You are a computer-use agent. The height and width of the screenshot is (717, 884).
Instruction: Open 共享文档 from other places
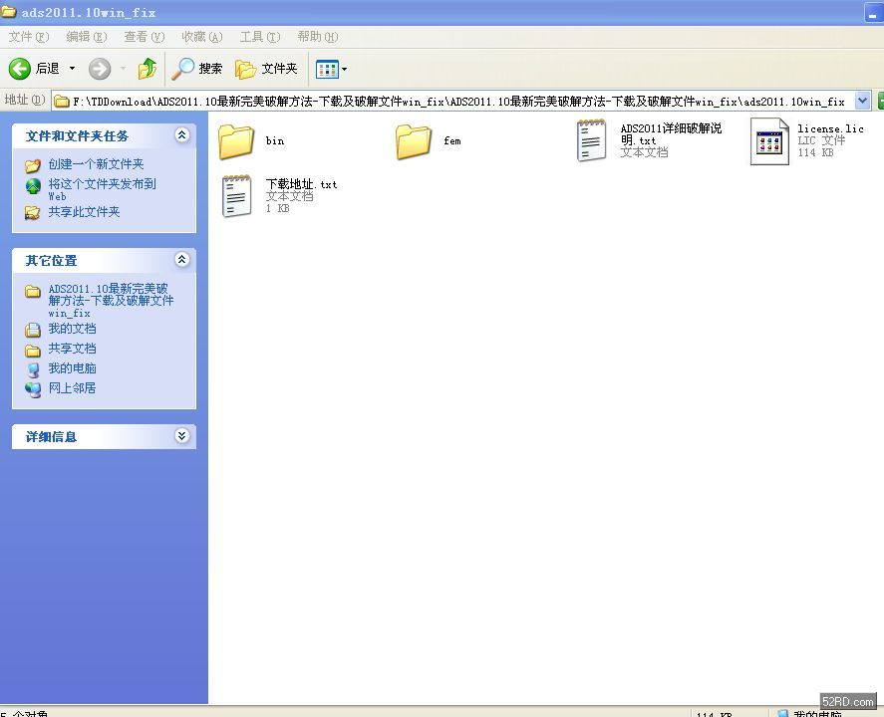click(x=72, y=349)
